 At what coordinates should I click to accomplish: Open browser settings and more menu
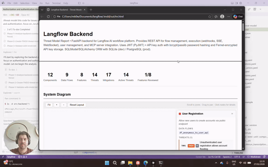coord(228,16)
